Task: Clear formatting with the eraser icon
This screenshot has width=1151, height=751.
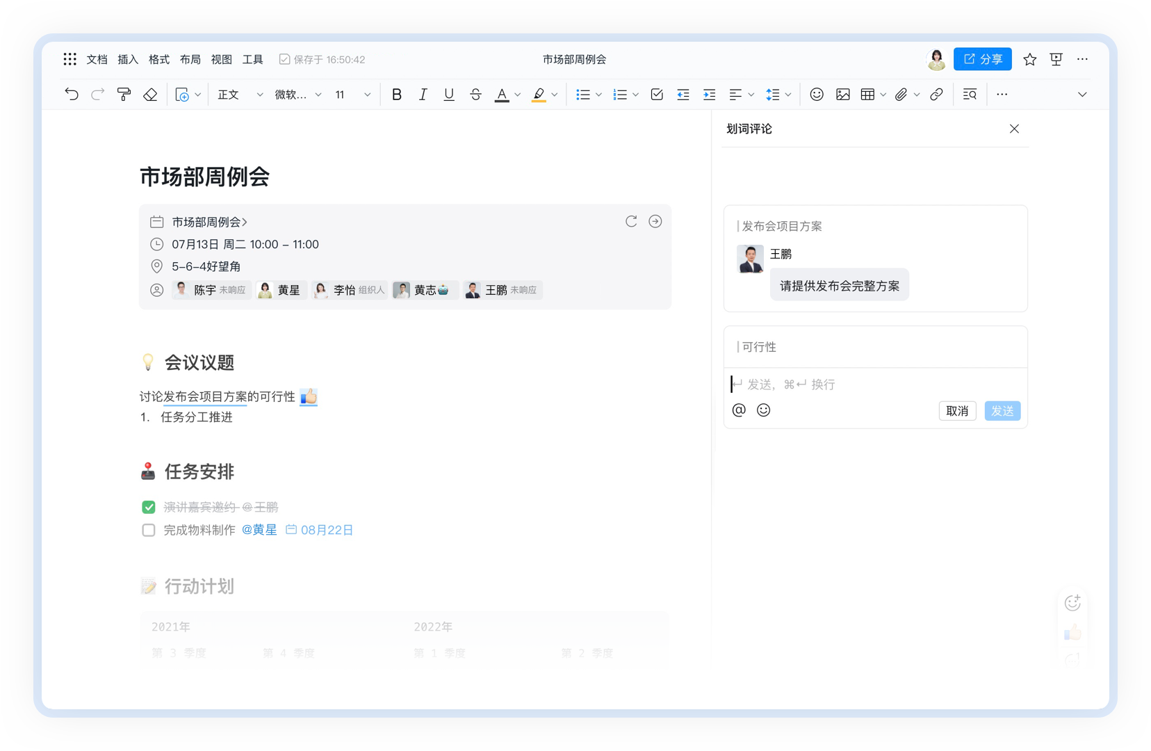Action: coord(150,94)
